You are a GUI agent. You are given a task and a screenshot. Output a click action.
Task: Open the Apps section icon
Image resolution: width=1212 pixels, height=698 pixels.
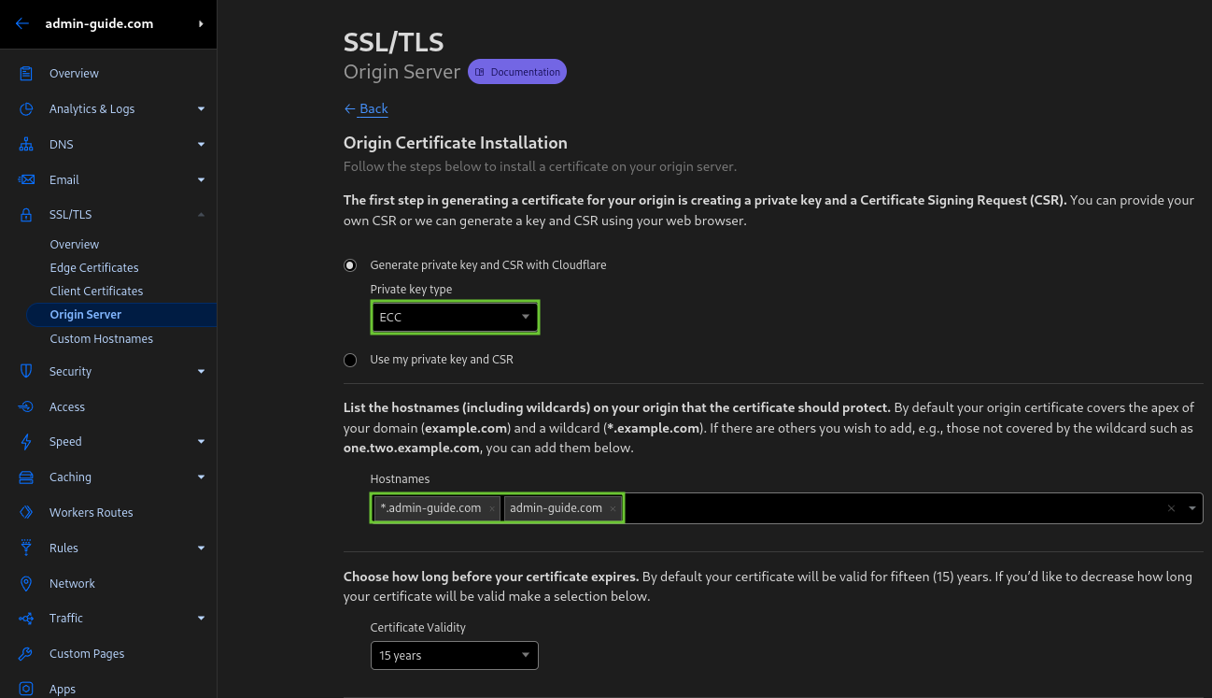coord(27,689)
